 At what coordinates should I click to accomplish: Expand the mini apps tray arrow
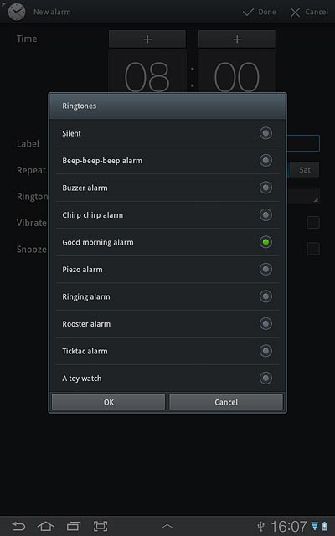coord(167,526)
